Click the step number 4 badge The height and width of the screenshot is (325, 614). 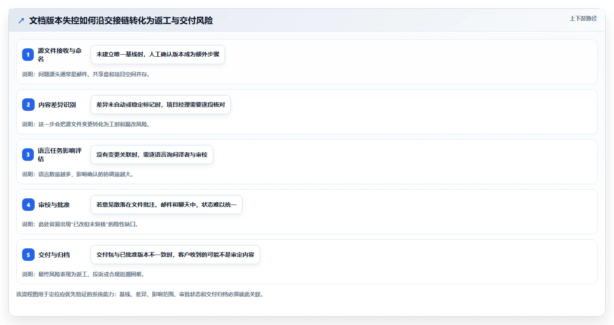click(28, 205)
